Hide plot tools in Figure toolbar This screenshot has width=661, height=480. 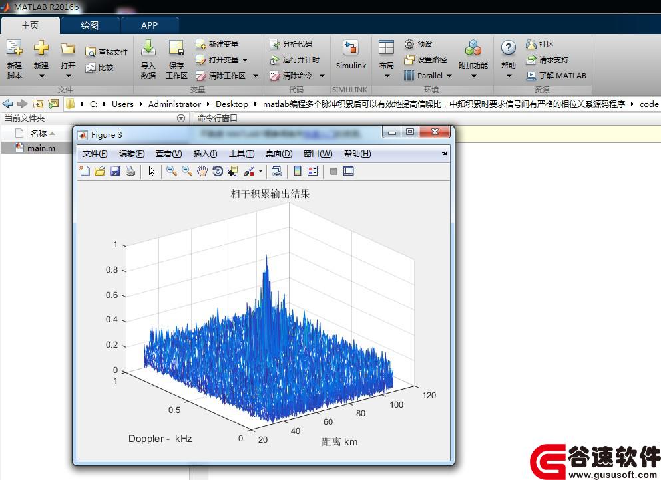333,171
